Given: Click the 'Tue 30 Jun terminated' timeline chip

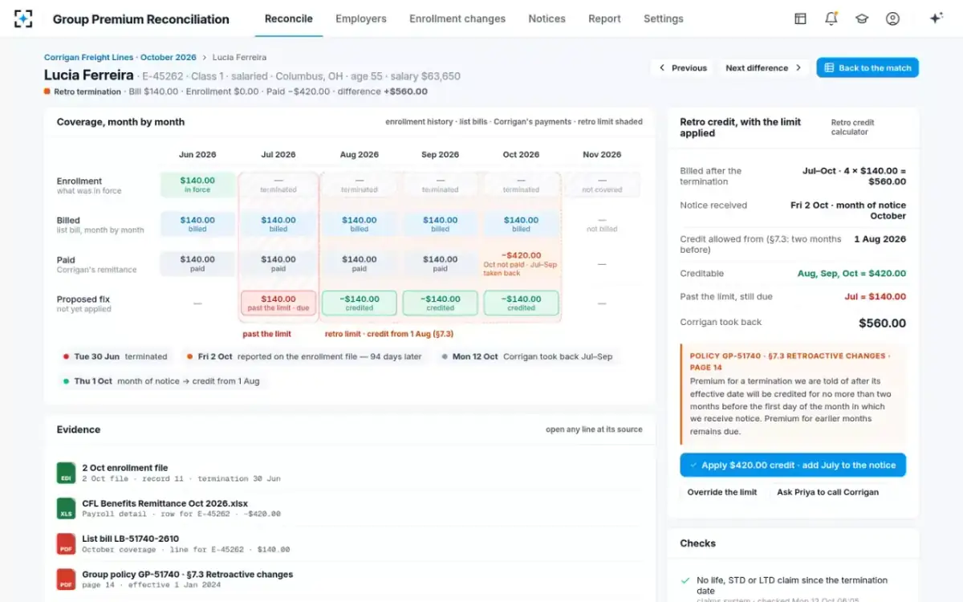Looking at the screenshot, I should (115, 356).
